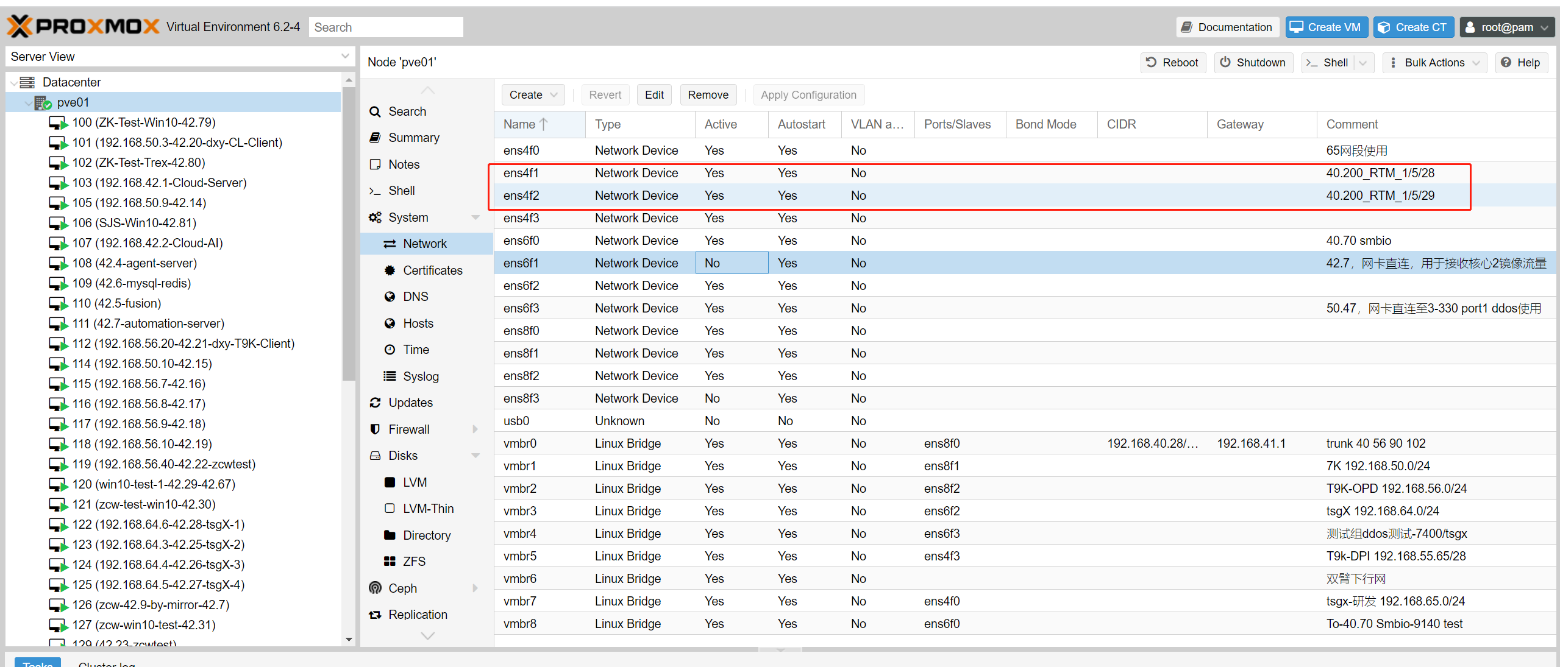Open the Syslog list item
Viewport: 1560px width, 667px height.
420,376
